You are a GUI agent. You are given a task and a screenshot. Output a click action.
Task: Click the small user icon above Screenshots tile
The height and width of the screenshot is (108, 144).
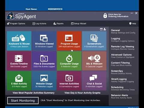(x=105, y=29)
